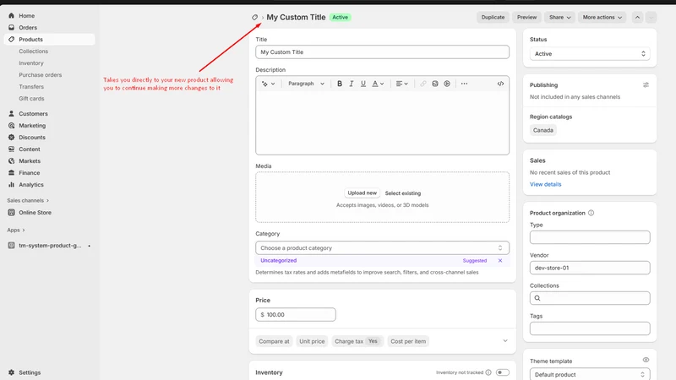
Task: Open the More actions dropdown
Action: [x=602, y=17]
